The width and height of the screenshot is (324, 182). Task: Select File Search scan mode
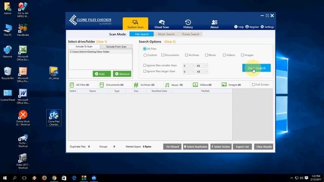[x=142, y=34]
